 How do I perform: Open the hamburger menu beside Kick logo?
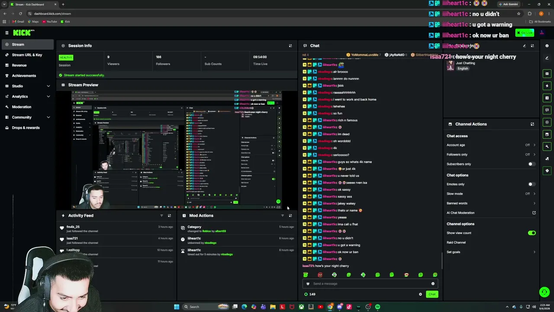(x=7, y=33)
